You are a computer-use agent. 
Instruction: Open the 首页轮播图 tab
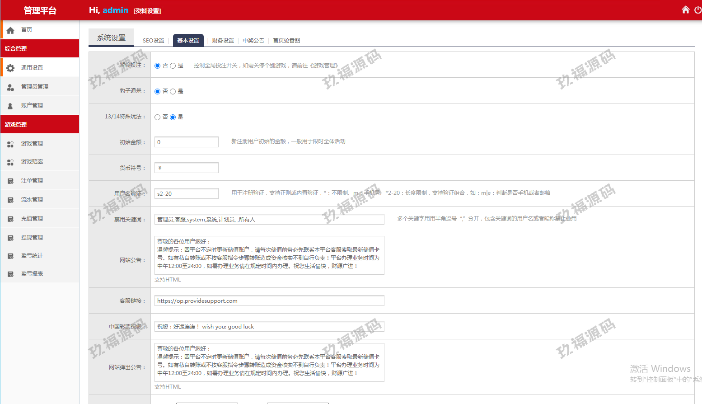tap(286, 41)
